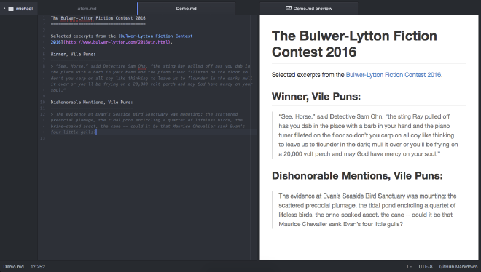Click the editor line starting "> The evidence at Evan's"

pos(144,114)
